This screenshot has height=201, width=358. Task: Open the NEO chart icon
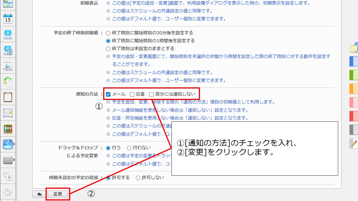8,144
